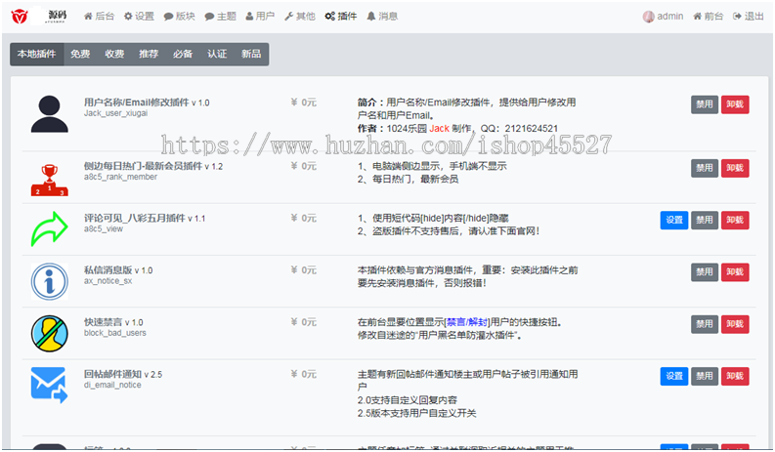Click the ¥ 0元 price of 快速禁言
775x452 pixels.
coord(304,322)
